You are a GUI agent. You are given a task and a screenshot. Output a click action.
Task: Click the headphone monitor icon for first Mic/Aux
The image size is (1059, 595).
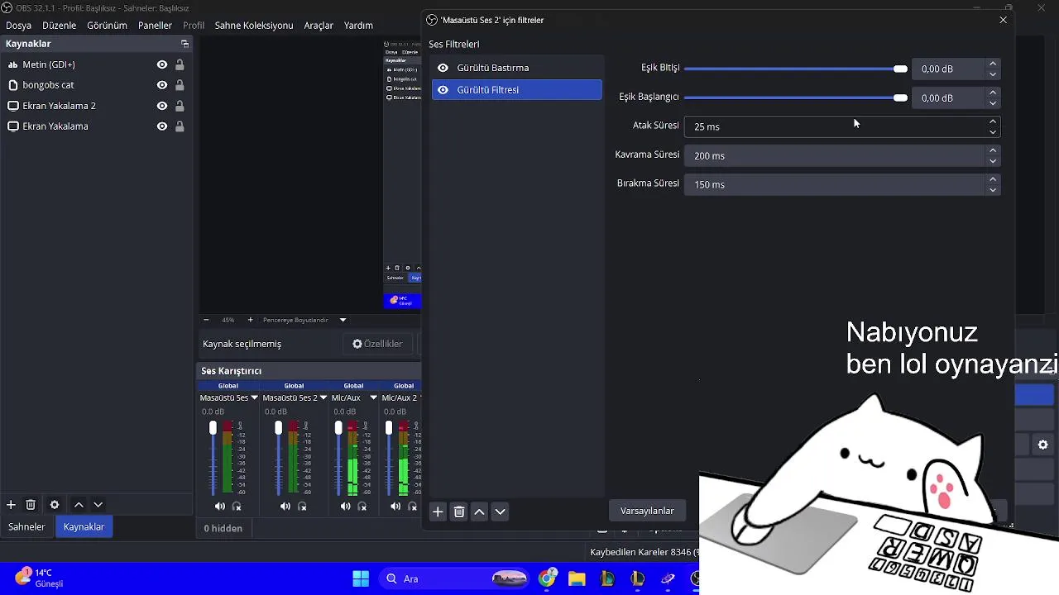point(362,507)
